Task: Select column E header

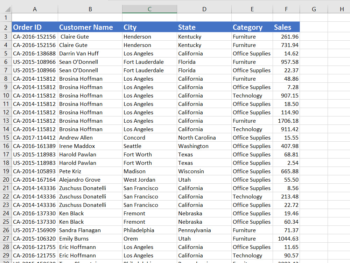Action: coord(252,9)
